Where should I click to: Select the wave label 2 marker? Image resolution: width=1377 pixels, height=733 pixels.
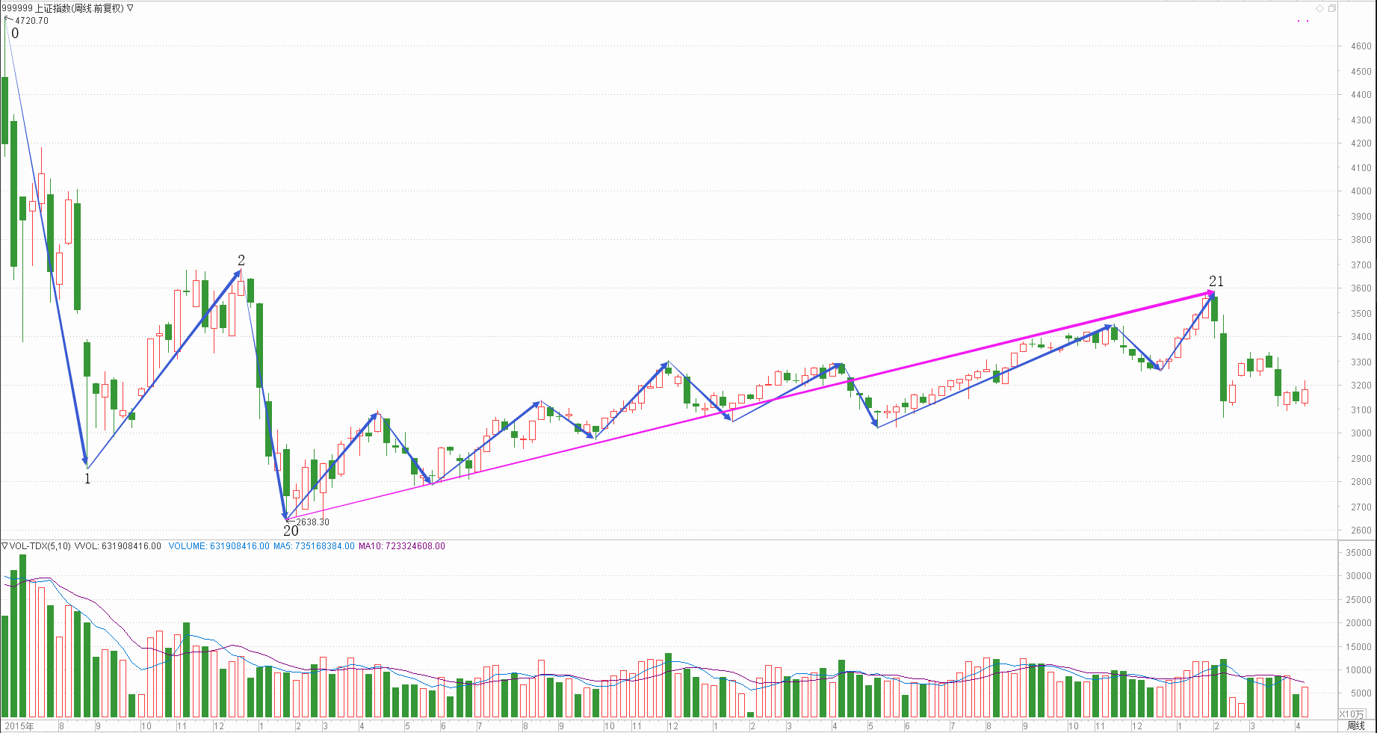(x=241, y=260)
